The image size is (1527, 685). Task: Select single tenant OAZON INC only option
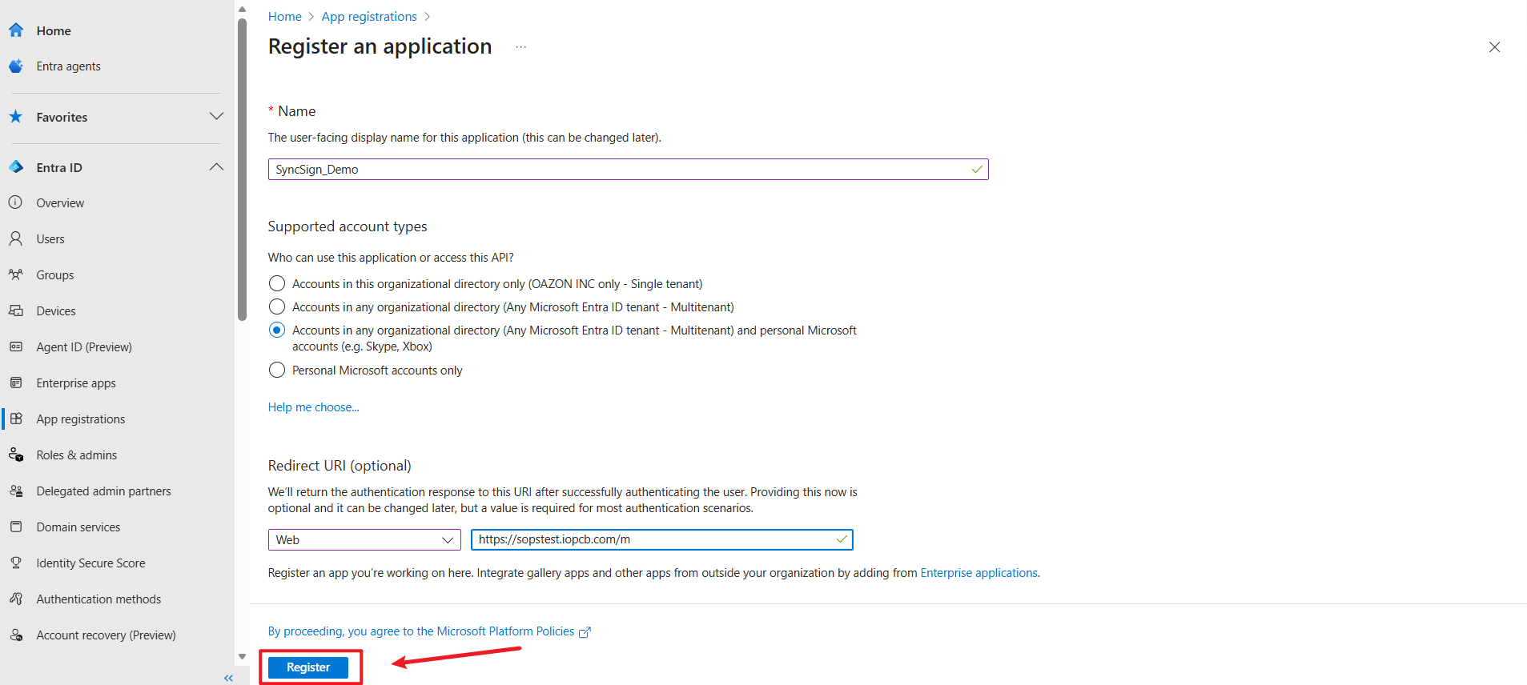(277, 284)
